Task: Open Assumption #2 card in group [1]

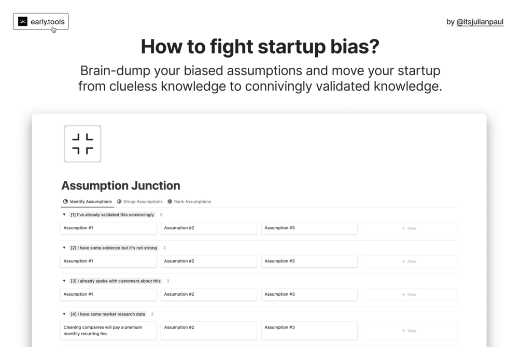Action: click(x=208, y=228)
